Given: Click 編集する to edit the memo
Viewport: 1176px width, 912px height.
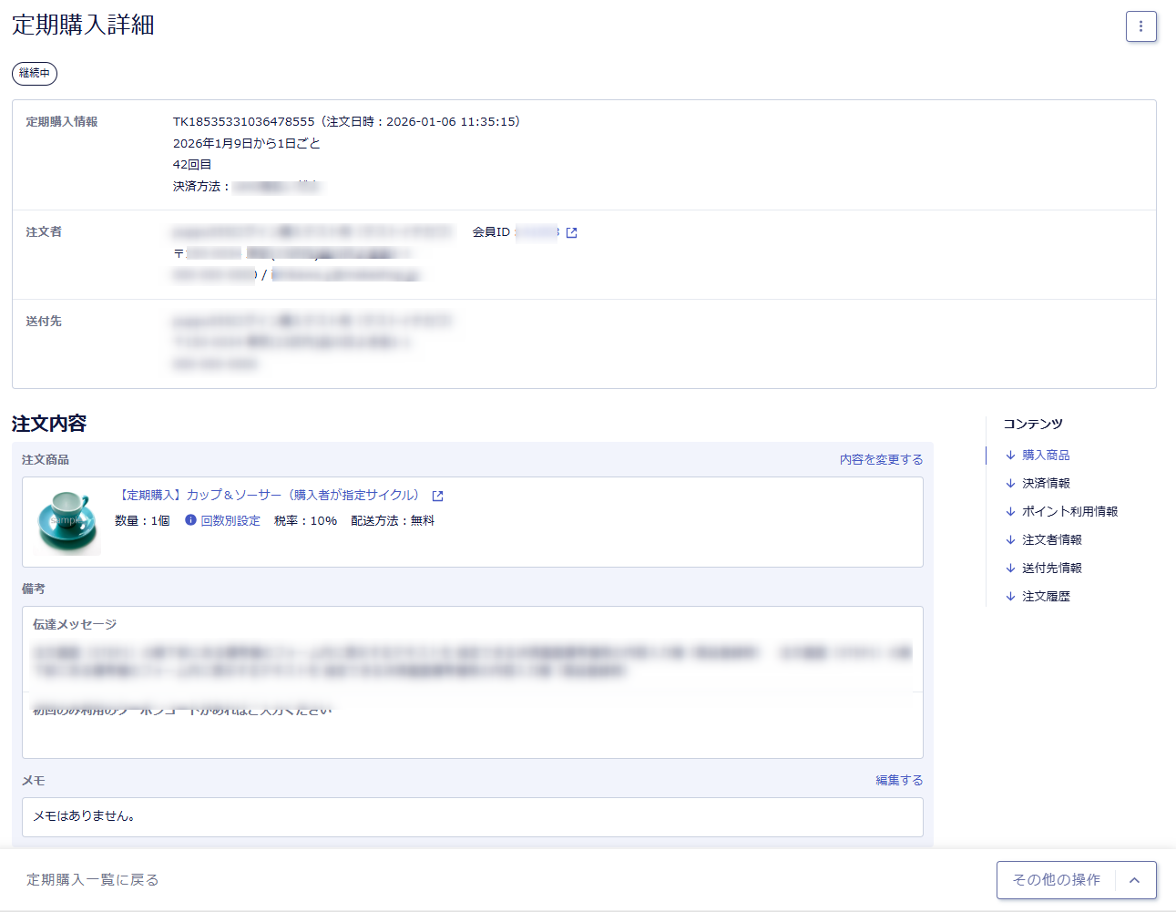Looking at the screenshot, I should tap(899, 781).
